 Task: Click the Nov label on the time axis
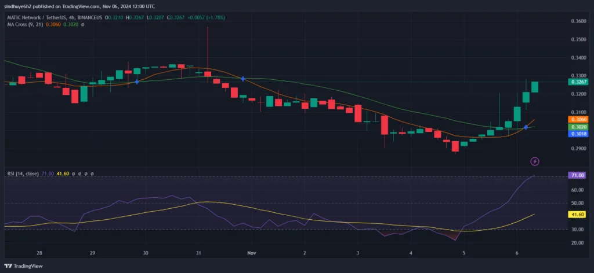[x=251, y=253]
